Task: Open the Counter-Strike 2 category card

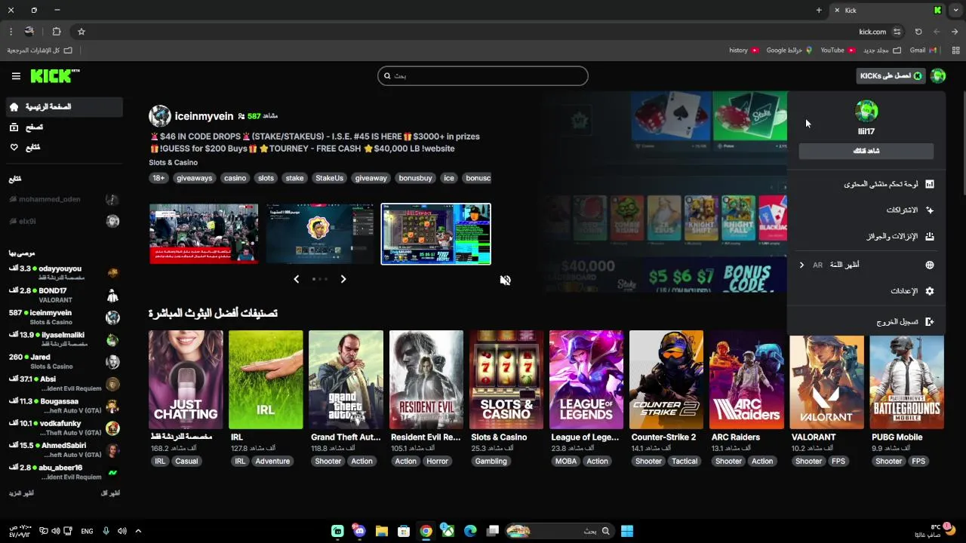Action: (666, 379)
